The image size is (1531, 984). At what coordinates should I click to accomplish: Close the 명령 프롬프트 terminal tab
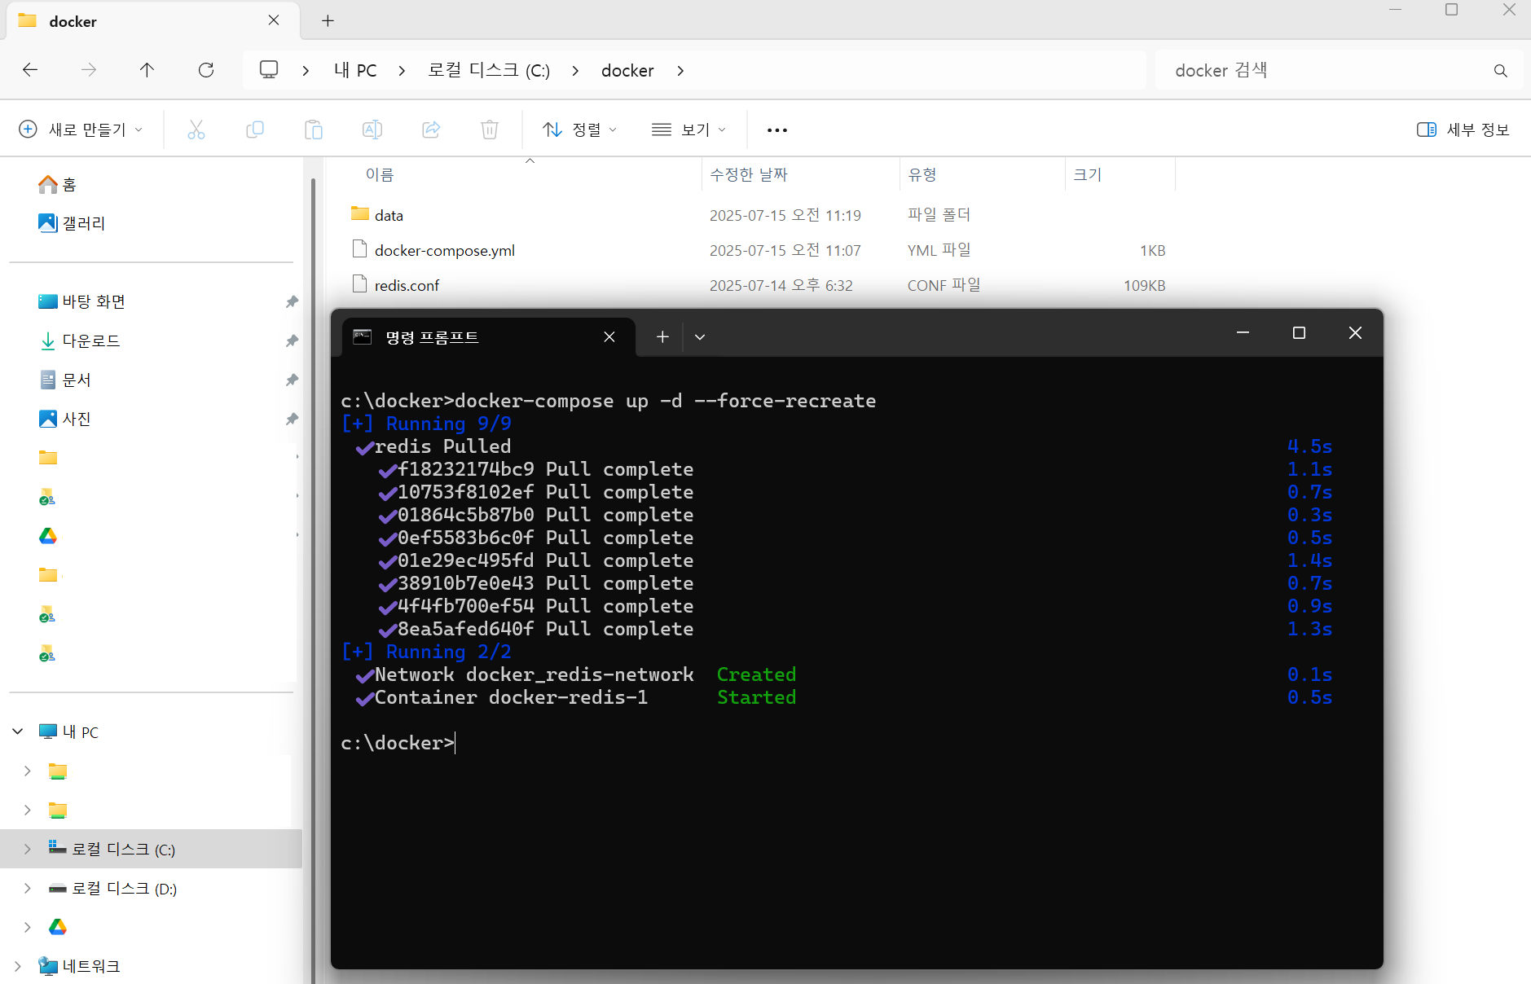tap(609, 337)
